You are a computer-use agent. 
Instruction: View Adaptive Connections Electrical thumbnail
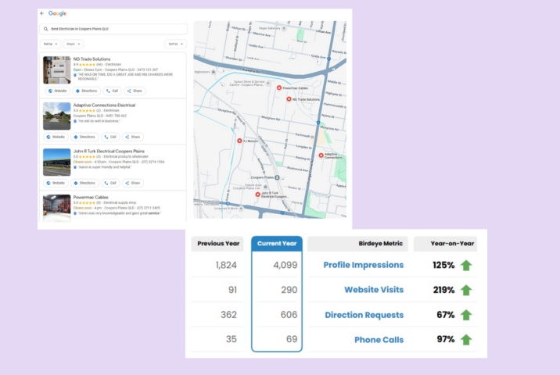[57, 116]
